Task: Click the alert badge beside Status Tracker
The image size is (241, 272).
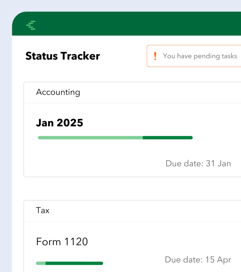Action: [x=155, y=56]
